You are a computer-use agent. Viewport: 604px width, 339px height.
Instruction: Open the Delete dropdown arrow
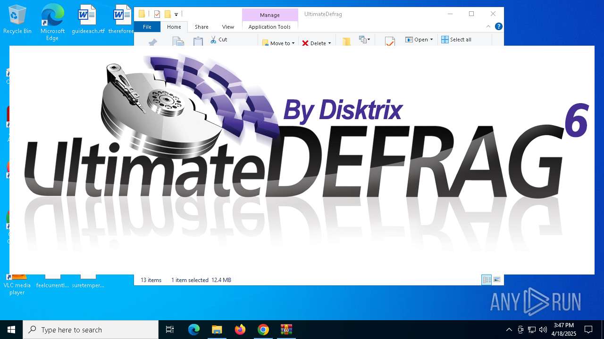pos(329,43)
